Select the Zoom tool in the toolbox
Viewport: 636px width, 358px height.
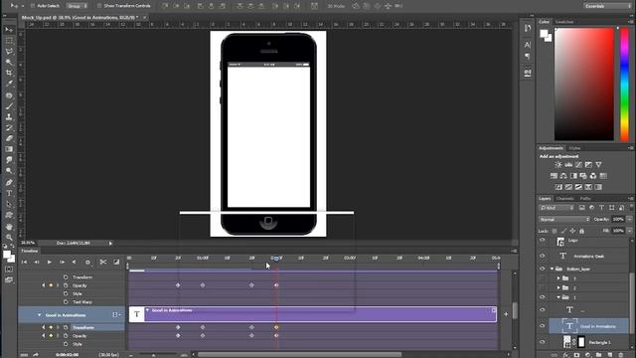click(x=9, y=238)
